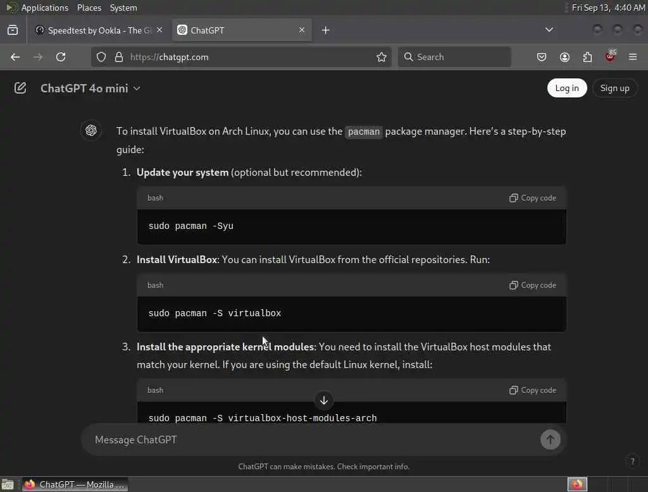Click Firefox workspace thumbnail in bottom panel
This screenshot has height=492, width=648.
577,484
